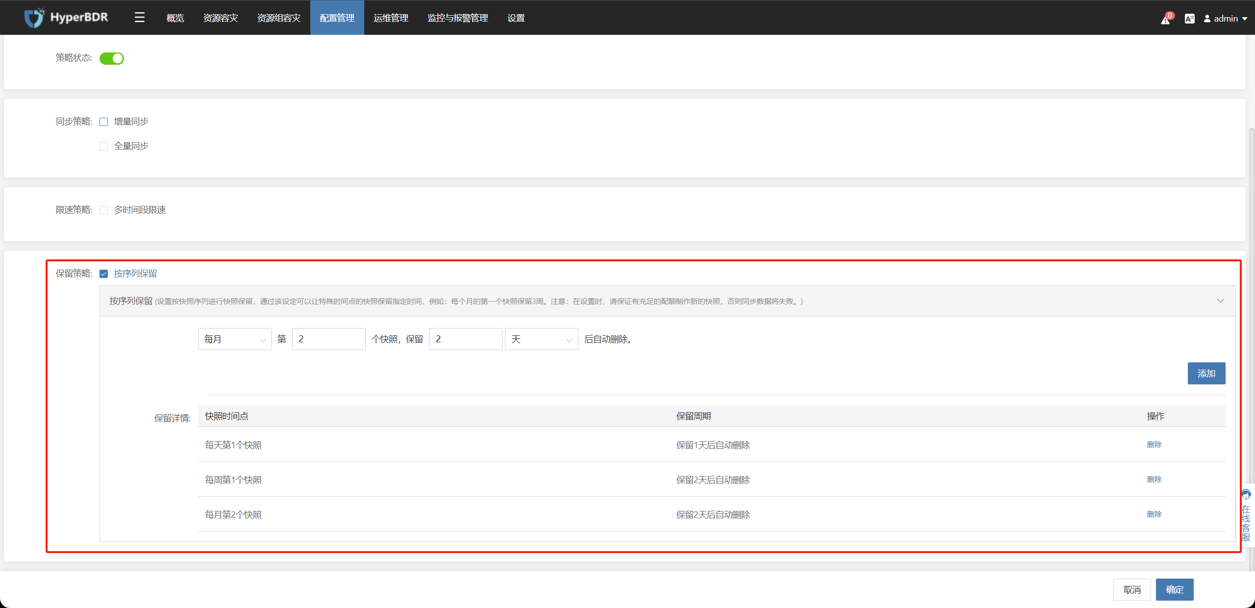Check the 全量同步 checkbox

[x=103, y=146]
